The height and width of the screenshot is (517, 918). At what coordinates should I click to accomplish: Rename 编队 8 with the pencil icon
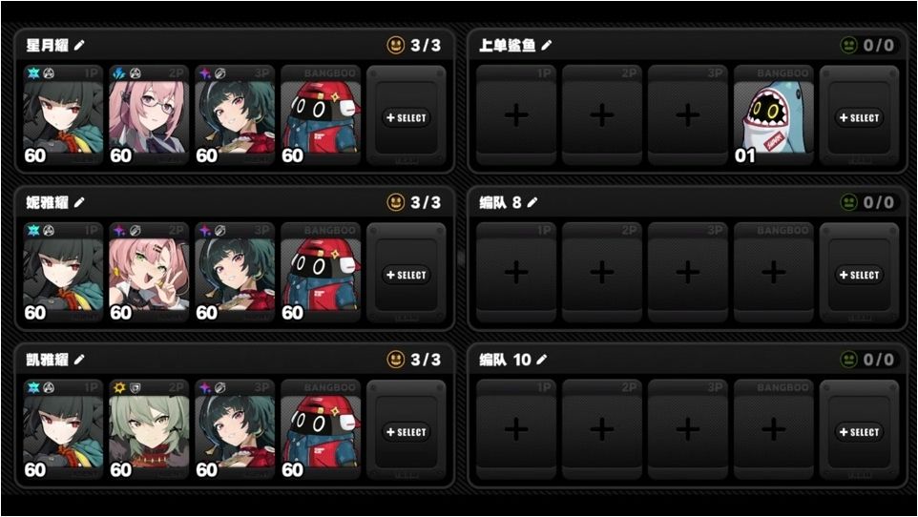pos(532,202)
